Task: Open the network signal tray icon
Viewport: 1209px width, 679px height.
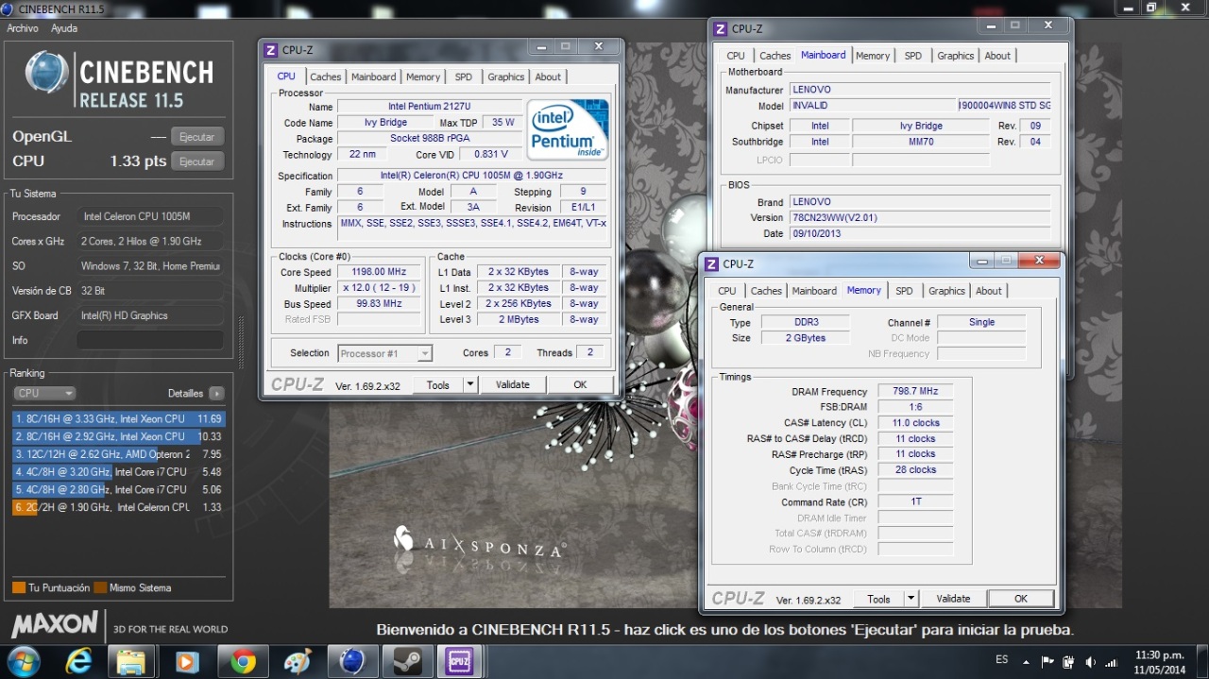Action: (1111, 661)
